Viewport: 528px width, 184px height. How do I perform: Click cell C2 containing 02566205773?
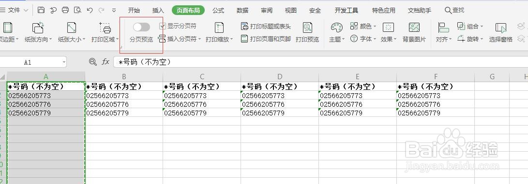pos(202,96)
